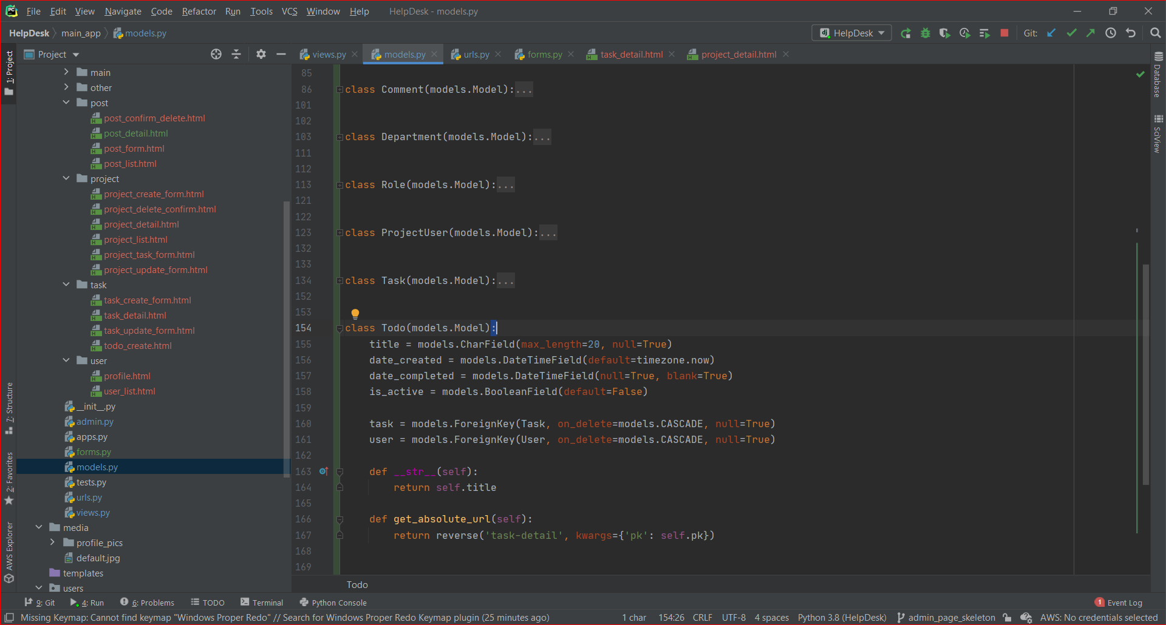Toggle the 1: Project side panel
The image size is (1166, 625).
(9, 73)
